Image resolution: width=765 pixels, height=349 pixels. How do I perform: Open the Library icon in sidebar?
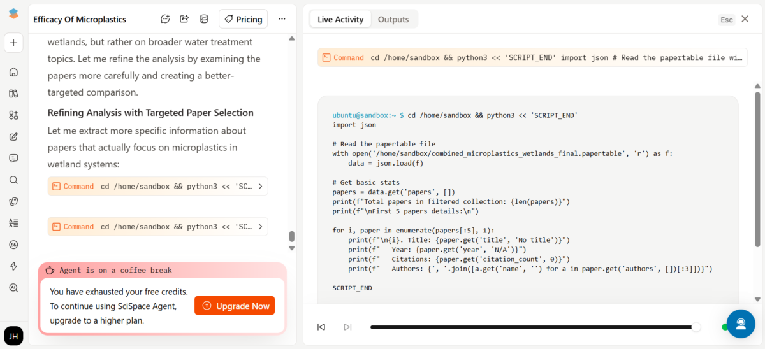pos(13,94)
